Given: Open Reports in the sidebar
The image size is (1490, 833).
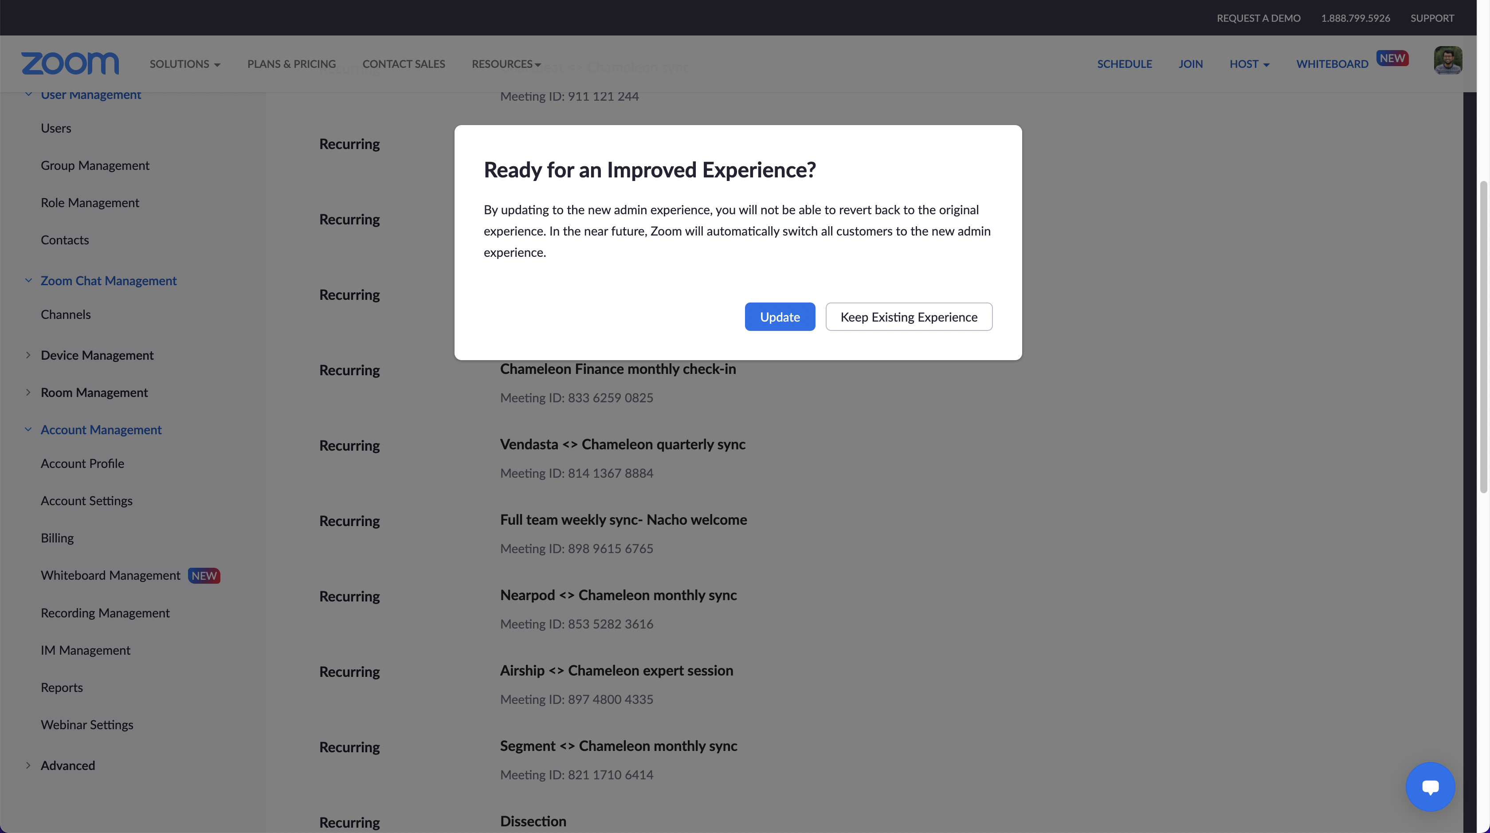Looking at the screenshot, I should (61, 687).
